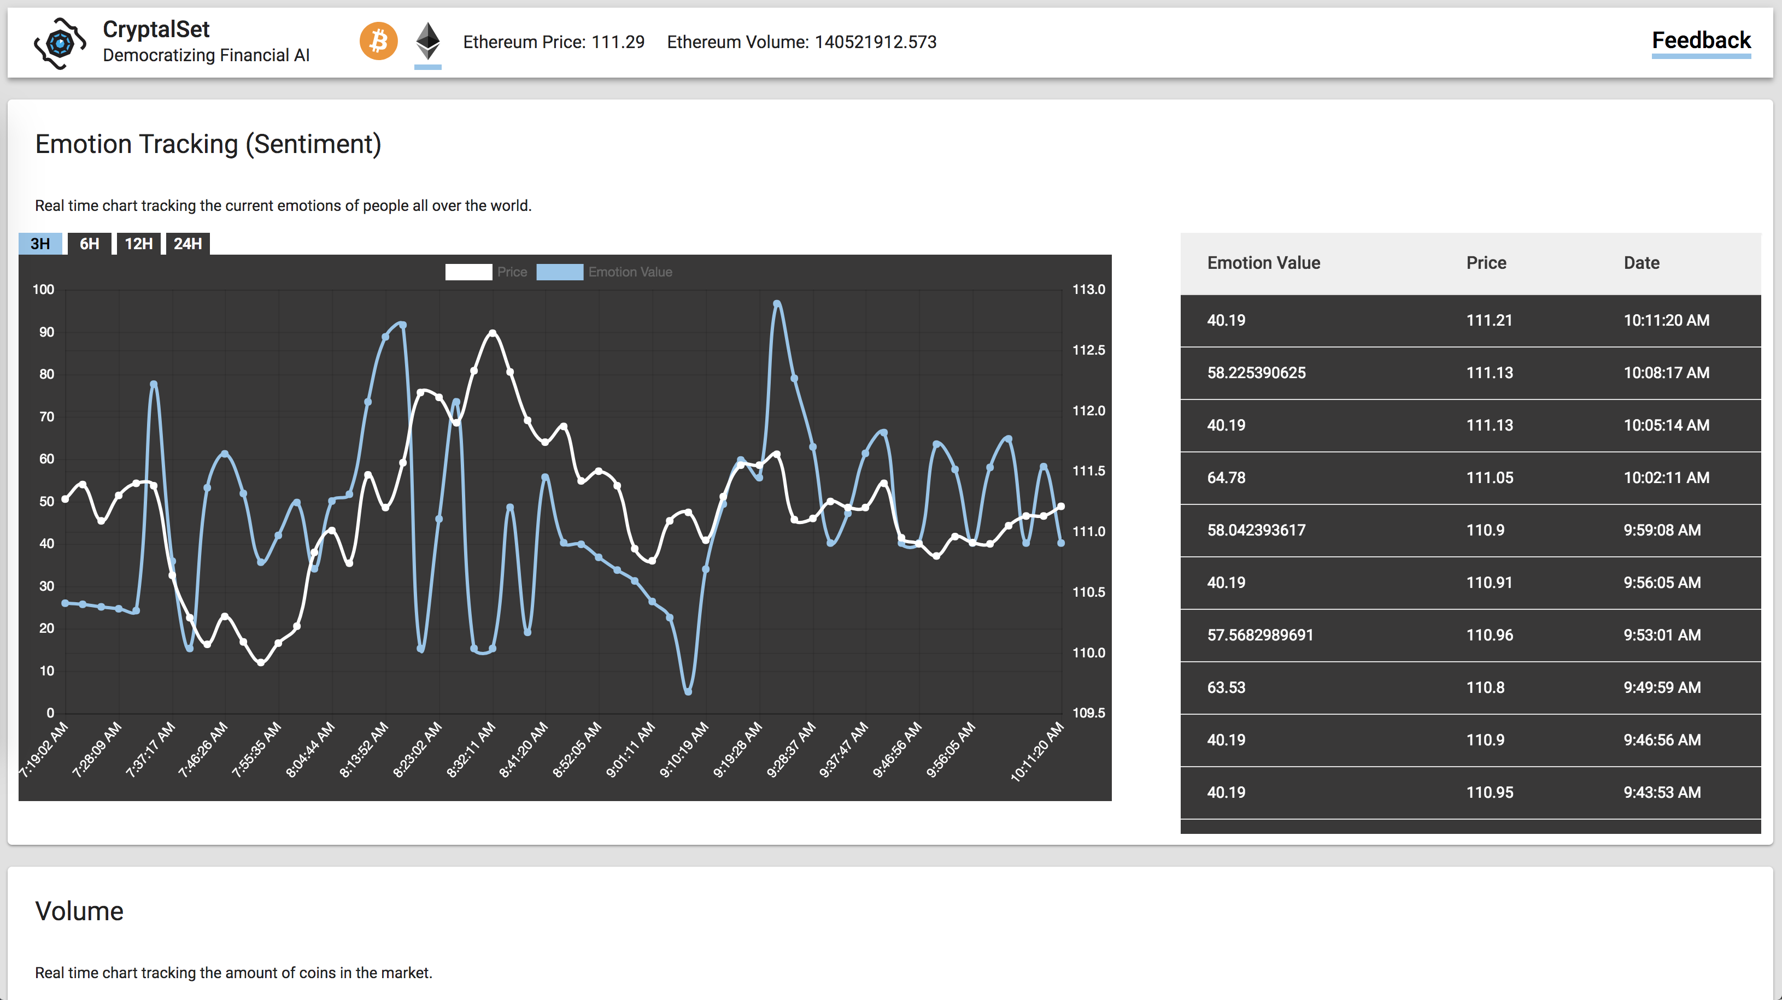Select the Ethereum coin icon
Viewport: 1782px width, 1000px height.
click(x=427, y=42)
